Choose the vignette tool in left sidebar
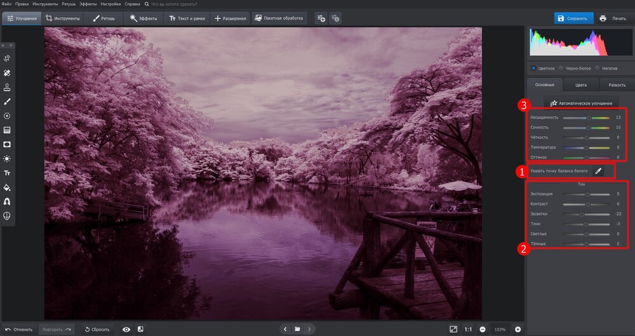The height and width of the screenshot is (336, 635). tap(8, 144)
